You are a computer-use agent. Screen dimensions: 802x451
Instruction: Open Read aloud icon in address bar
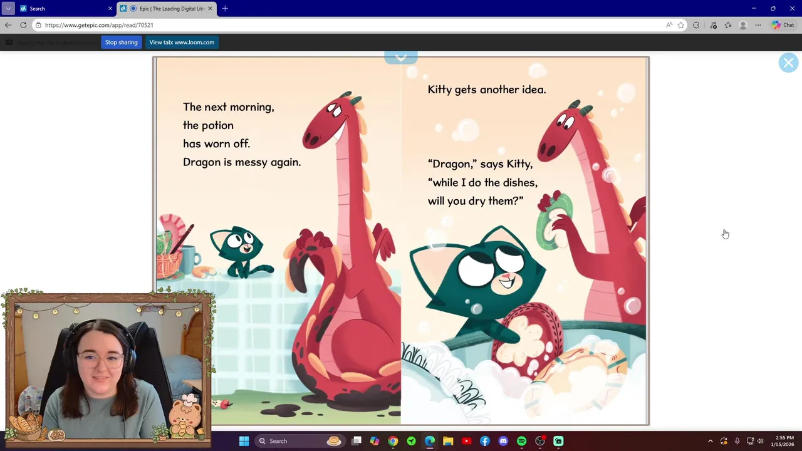click(669, 25)
